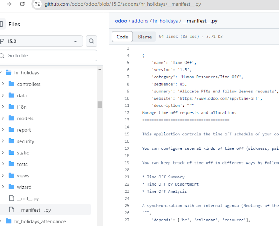
Task: Expand the controllers folder chevron
Action: [3, 84]
